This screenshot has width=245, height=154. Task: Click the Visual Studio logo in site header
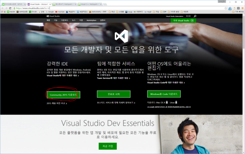(x=53, y=16)
